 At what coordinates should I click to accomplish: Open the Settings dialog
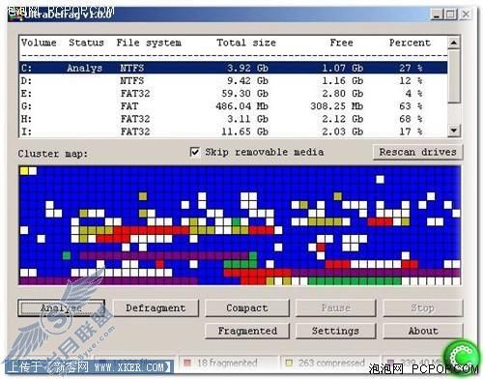(x=335, y=331)
